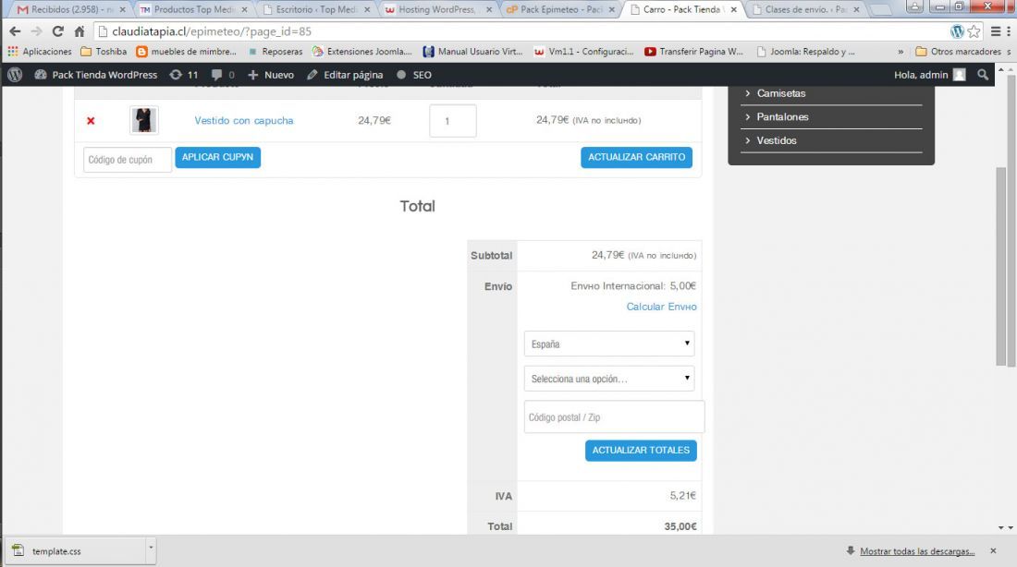Click the Código postal / Zip field

point(614,416)
